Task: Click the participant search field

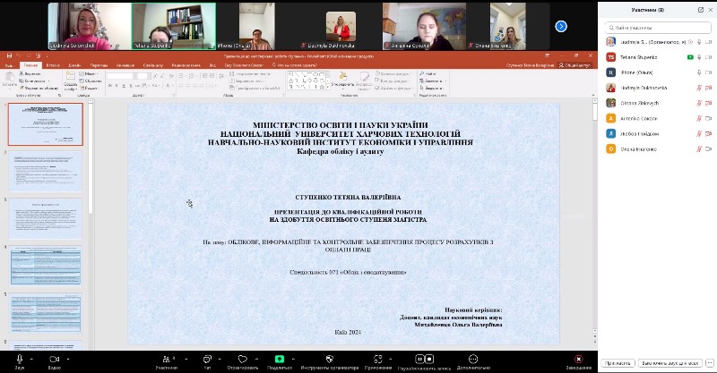Action: click(x=659, y=26)
